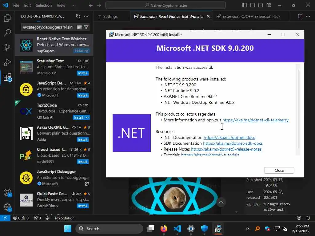Open notifications bell in status bar
Screen dimensions: 315x236
(x=308, y=218)
